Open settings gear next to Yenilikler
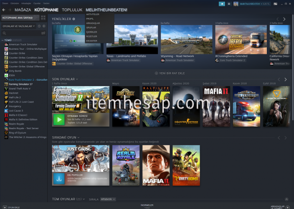 click(74, 19)
